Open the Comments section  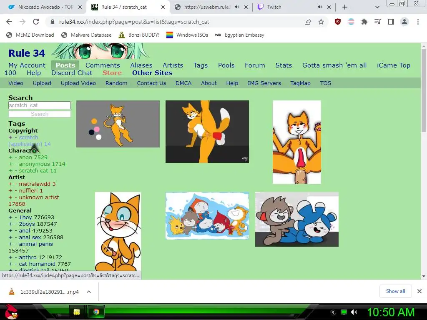[103, 65]
